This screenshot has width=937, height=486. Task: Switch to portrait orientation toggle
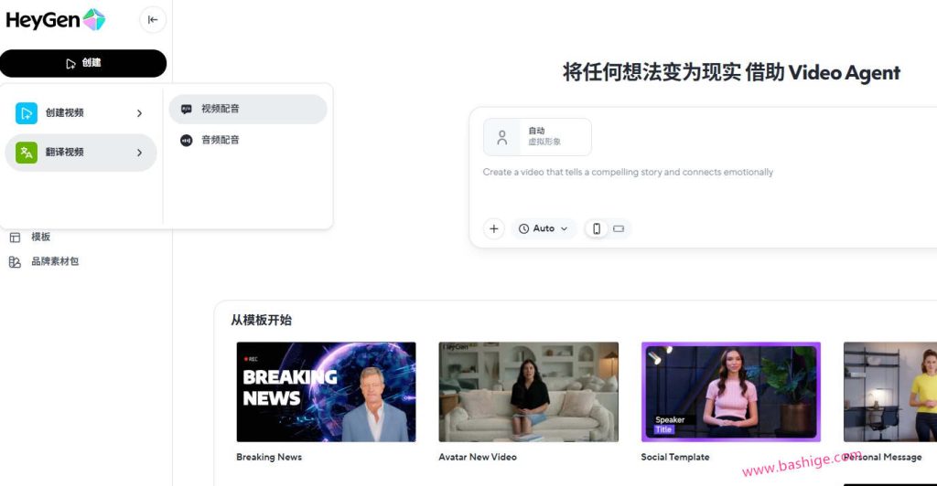597,229
